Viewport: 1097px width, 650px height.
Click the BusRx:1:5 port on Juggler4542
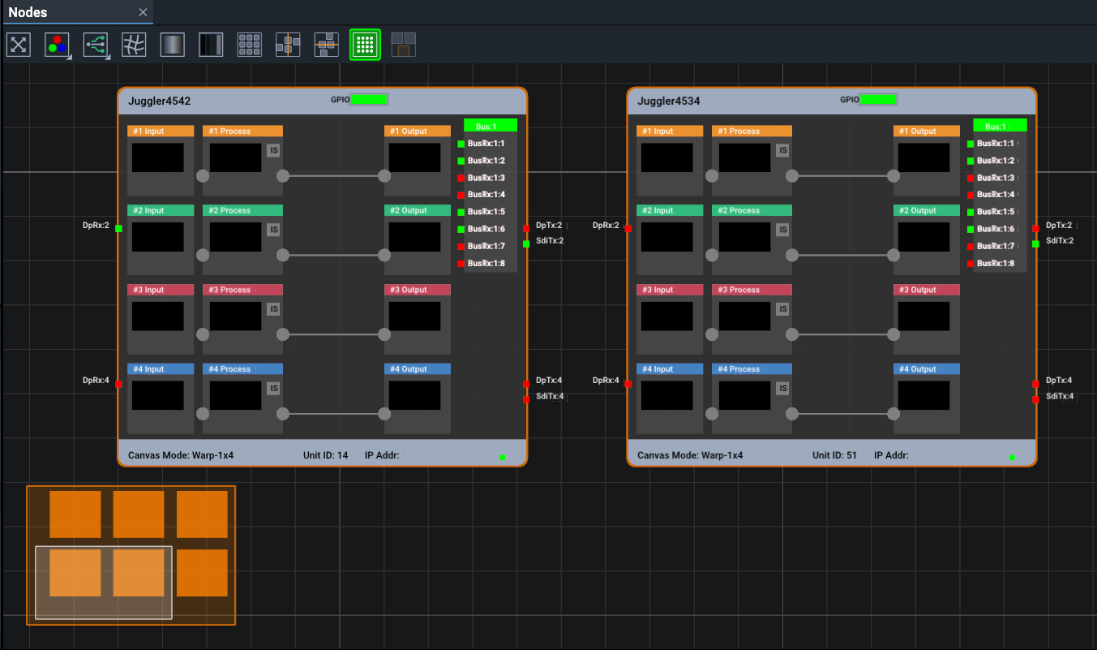pyautogui.click(x=461, y=212)
